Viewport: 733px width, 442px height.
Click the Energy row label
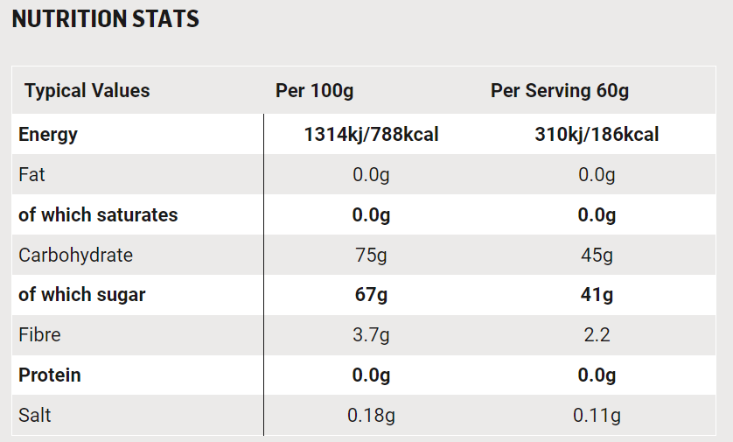[48, 134]
